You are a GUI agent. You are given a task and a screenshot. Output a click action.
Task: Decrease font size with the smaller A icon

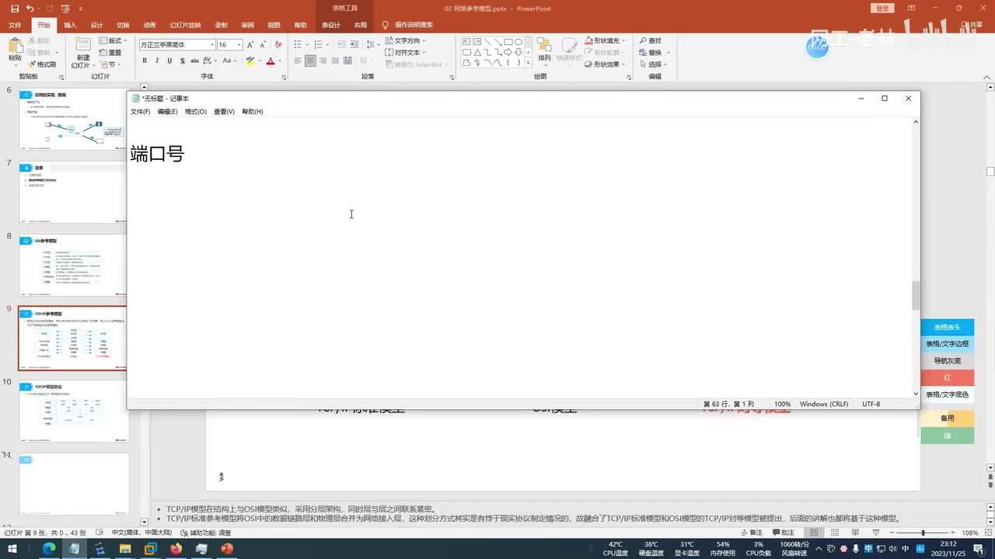[262, 45]
